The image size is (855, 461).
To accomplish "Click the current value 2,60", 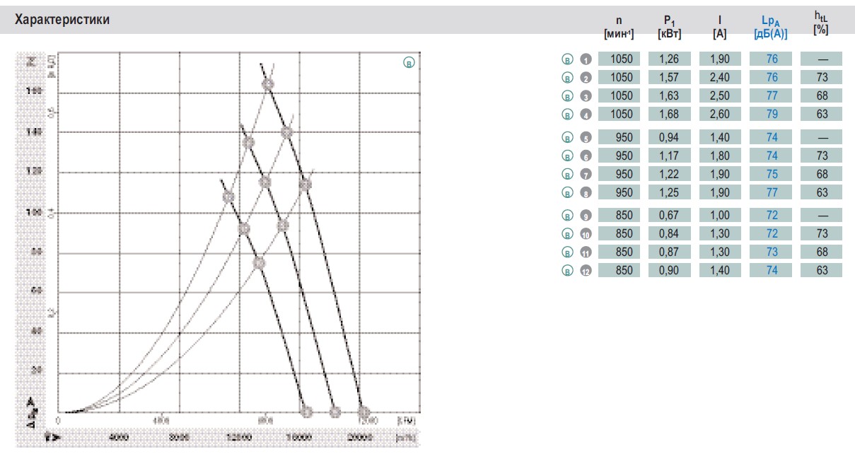I will (x=720, y=115).
